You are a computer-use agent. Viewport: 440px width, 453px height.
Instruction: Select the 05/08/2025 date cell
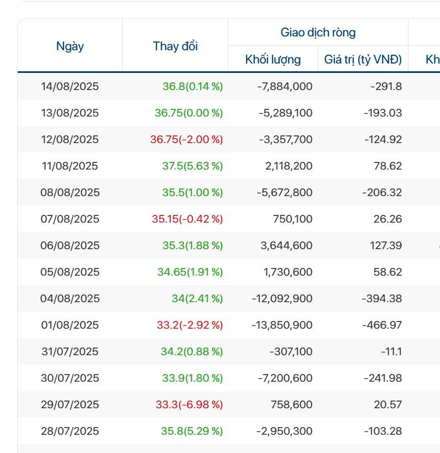click(70, 272)
